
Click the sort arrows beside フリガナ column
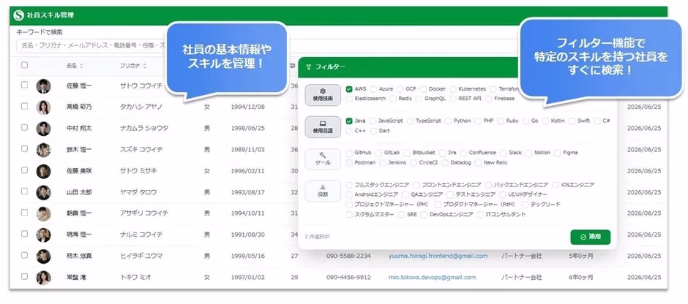pyautogui.click(x=145, y=66)
